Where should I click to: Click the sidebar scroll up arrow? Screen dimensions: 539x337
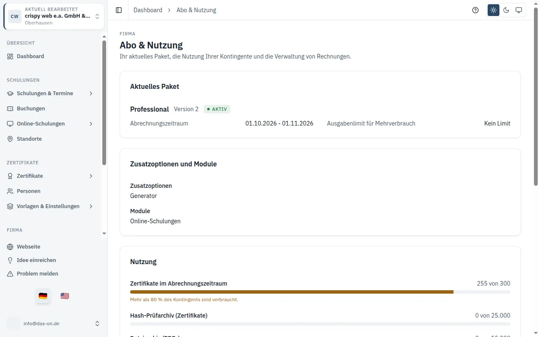(x=104, y=36)
